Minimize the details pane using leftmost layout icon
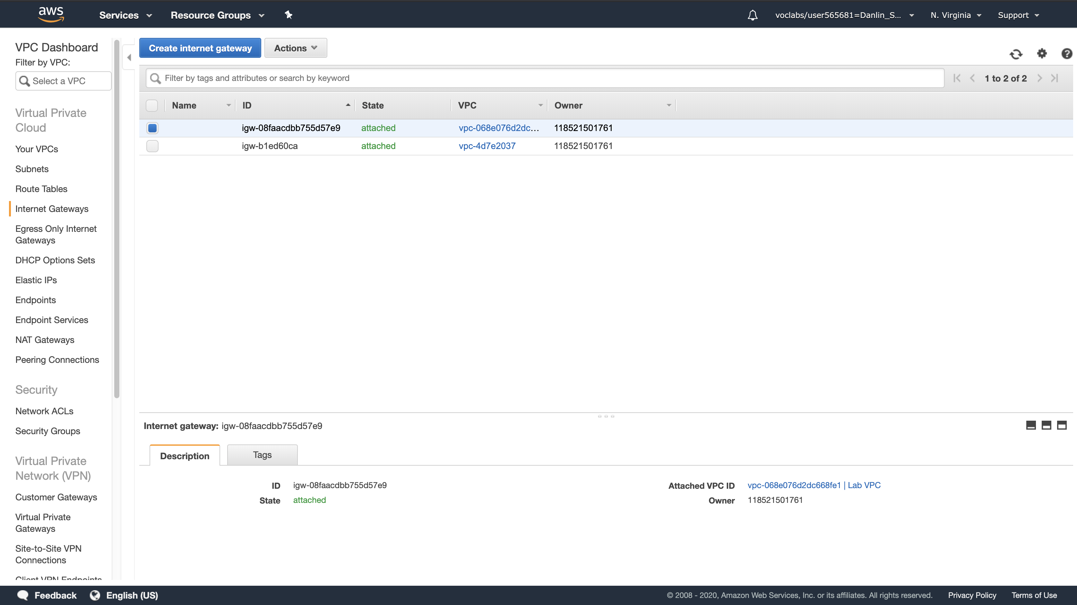This screenshot has width=1077, height=605. pyautogui.click(x=1031, y=425)
